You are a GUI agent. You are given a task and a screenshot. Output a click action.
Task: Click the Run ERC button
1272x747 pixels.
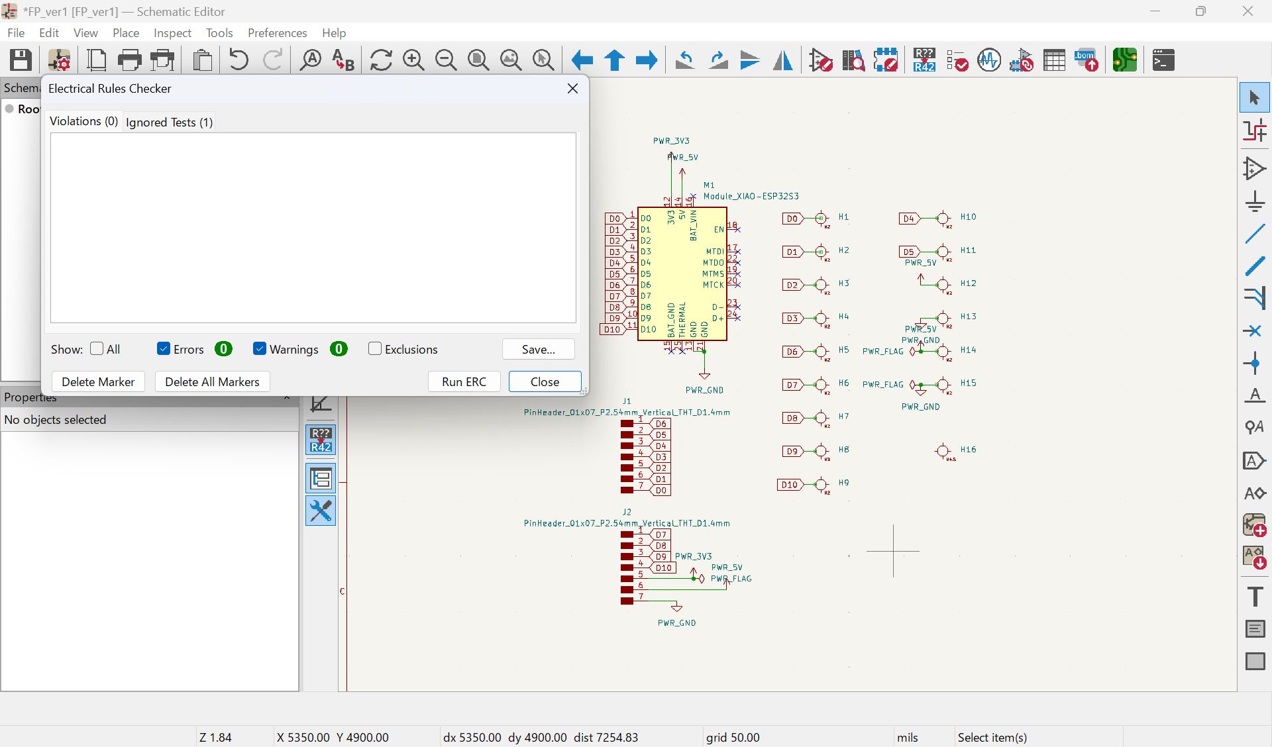464,382
